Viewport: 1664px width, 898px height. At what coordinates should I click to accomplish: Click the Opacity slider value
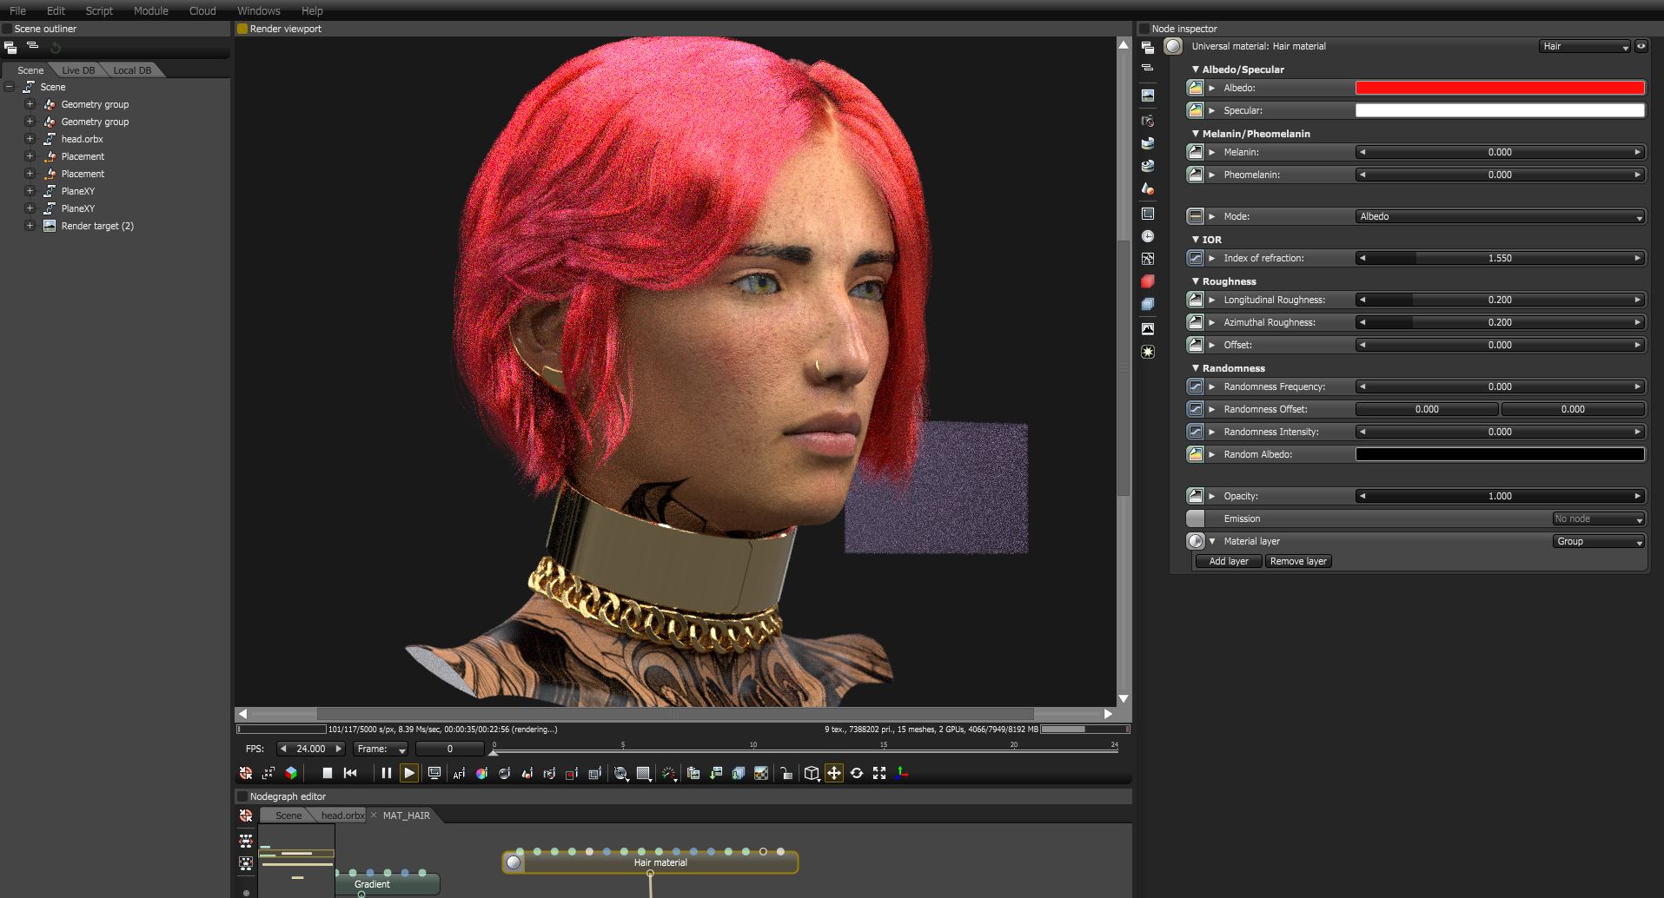pos(1500,496)
